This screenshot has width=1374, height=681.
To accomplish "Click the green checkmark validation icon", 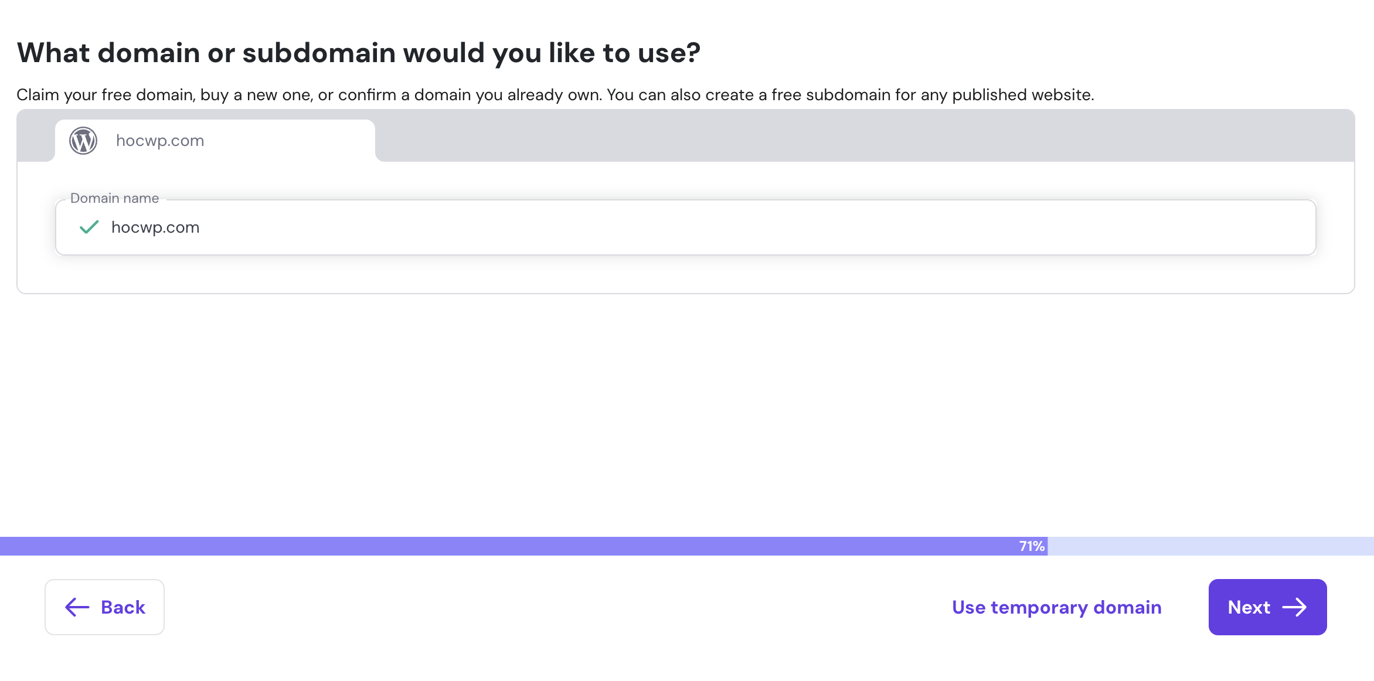I will coord(89,227).
